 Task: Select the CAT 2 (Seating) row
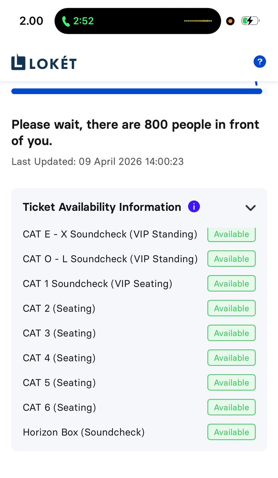[59, 308]
